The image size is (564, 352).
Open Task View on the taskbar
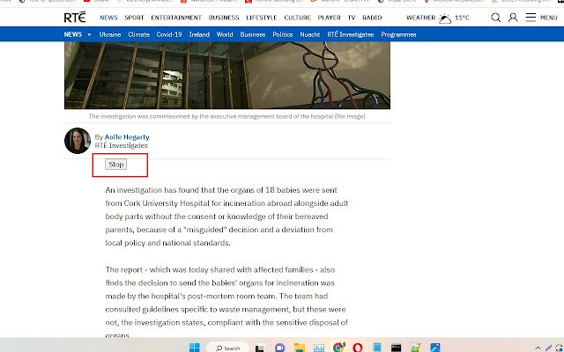(x=259, y=348)
